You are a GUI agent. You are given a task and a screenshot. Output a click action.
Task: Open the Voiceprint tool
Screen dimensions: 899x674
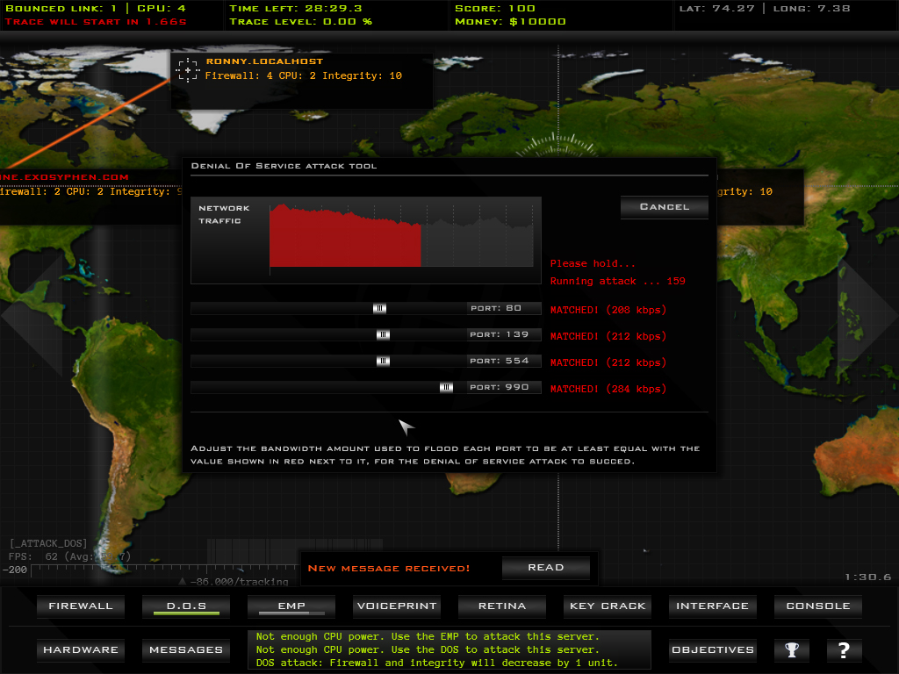(397, 606)
